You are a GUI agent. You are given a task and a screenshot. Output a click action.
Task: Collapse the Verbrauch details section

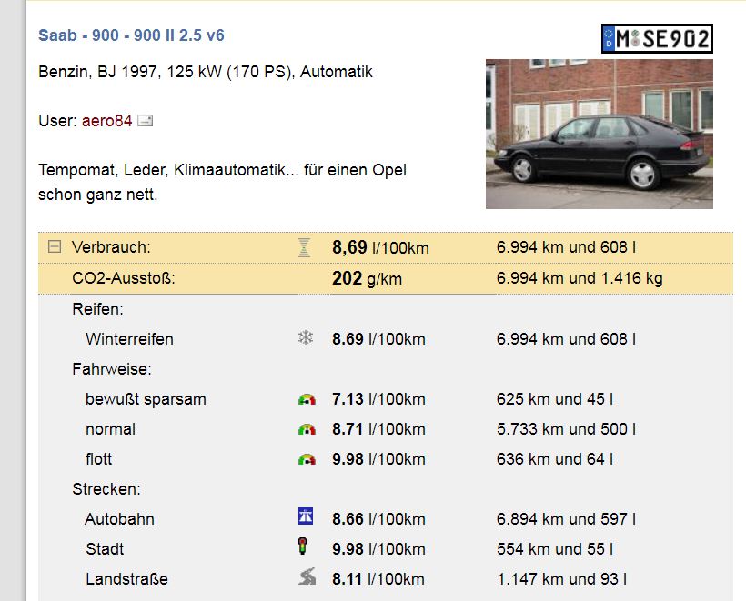click(55, 246)
